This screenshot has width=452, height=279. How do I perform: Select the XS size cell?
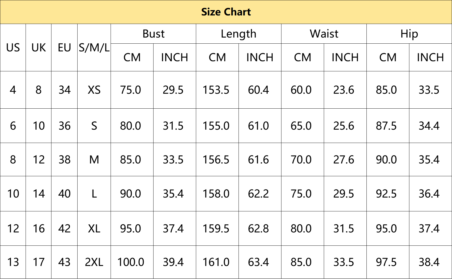pos(94,90)
